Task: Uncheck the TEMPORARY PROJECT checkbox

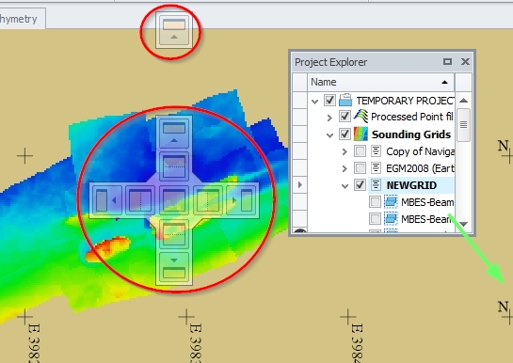Action: pyautogui.click(x=329, y=100)
